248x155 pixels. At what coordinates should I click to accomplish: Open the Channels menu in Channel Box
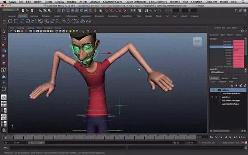click(x=214, y=35)
